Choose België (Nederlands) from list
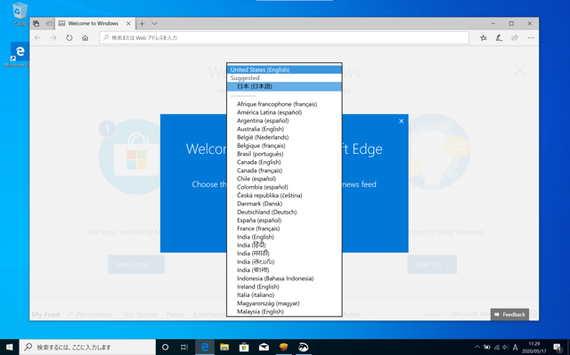This screenshot has height=355, width=570. (x=284, y=138)
